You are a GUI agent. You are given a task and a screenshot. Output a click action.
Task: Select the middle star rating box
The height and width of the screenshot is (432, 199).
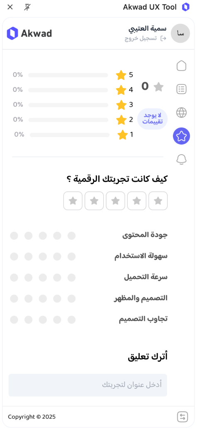coord(115,201)
